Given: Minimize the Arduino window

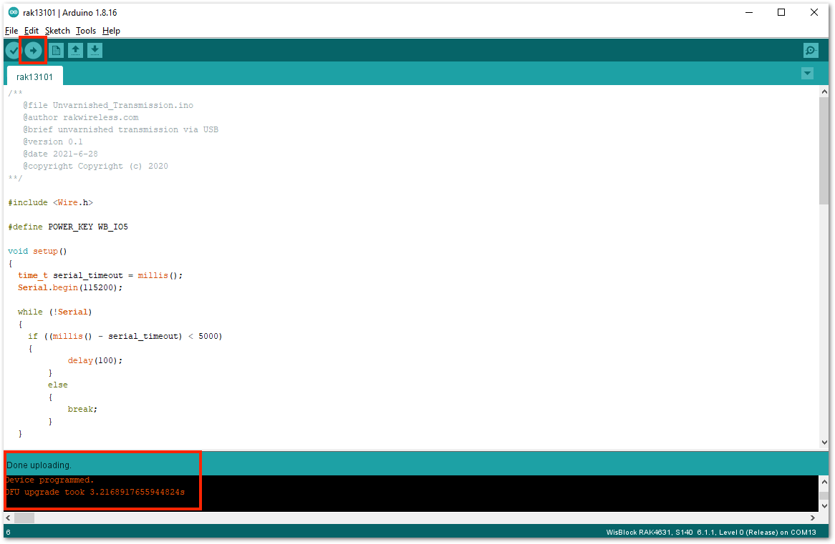Looking at the screenshot, I should [x=749, y=12].
